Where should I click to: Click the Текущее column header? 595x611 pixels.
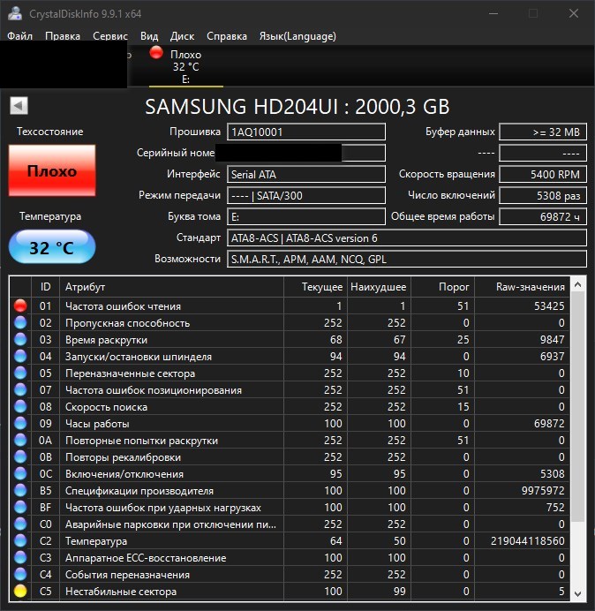[x=316, y=287]
